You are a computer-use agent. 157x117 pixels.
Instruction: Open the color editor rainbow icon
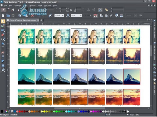click(6, 112)
